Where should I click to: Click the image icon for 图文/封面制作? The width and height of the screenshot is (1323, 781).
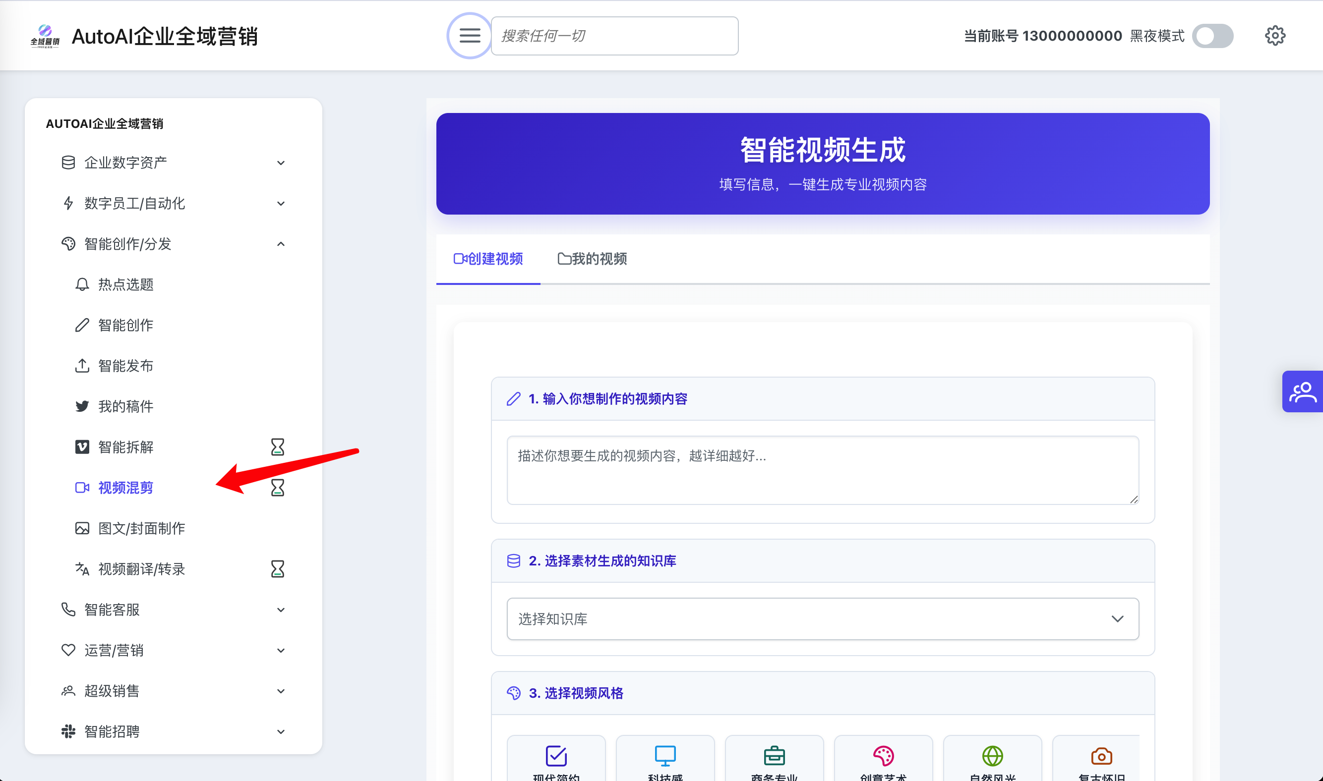pos(82,528)
